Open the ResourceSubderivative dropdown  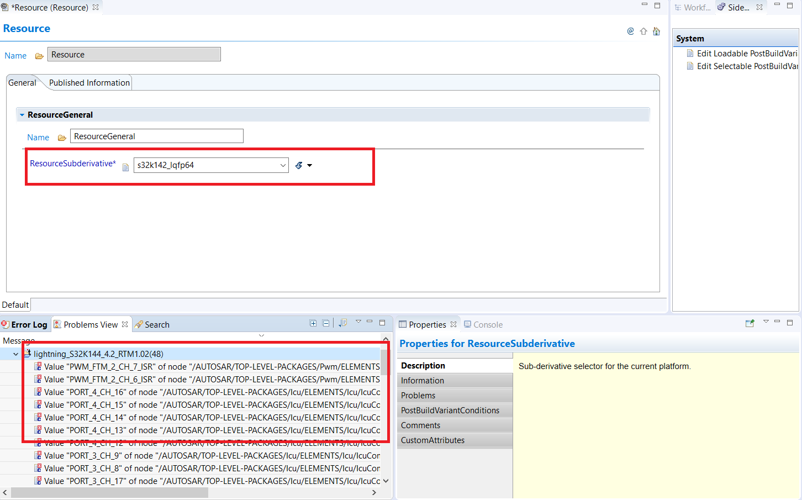tap(283, 165)
